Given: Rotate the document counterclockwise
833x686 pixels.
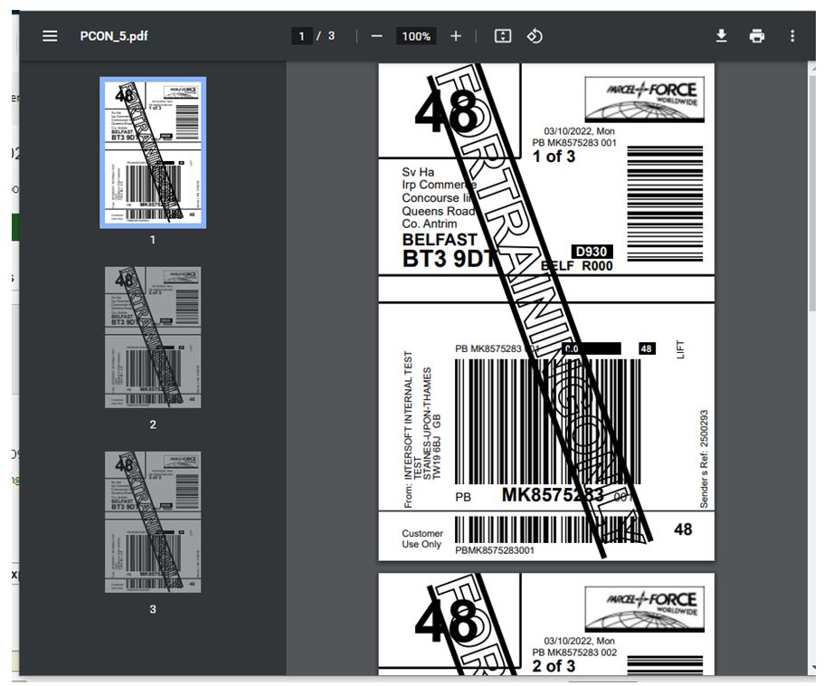Looking at the screenshot, I should coord(535,36).
